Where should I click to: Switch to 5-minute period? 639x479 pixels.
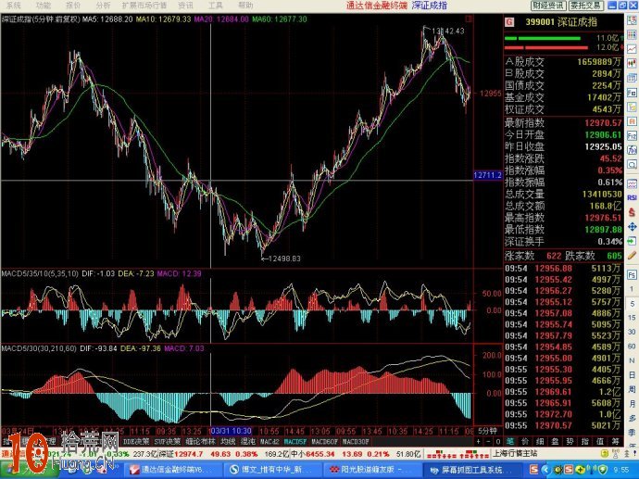pos(633,303)
